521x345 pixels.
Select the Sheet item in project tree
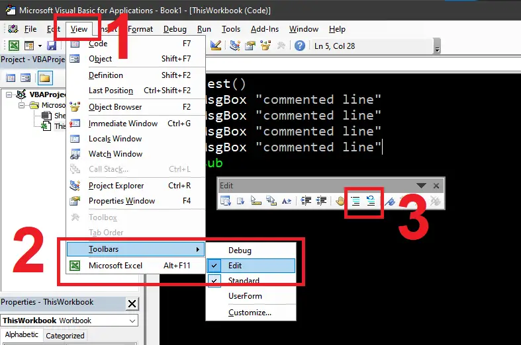pos(53,116)
